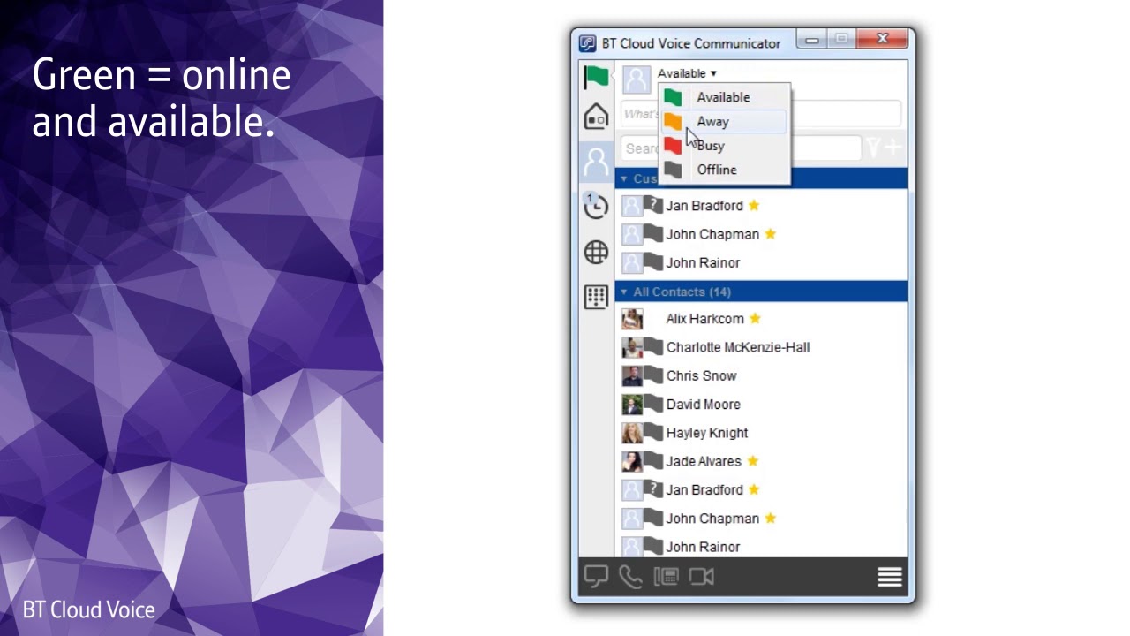Click Charlotte McKenzie-Hall's grey presence flag
This screenshot has width=1130, height=636.
[x=652, y=347]
